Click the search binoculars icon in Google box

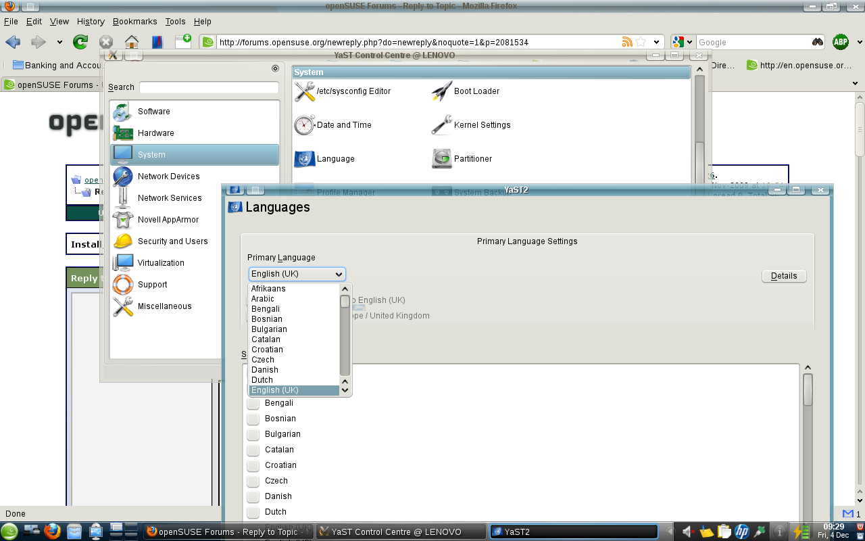tap(818, 42)
